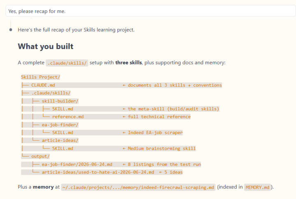Click reference.md in the tree
296x199 pixels.
pos(68,117)
